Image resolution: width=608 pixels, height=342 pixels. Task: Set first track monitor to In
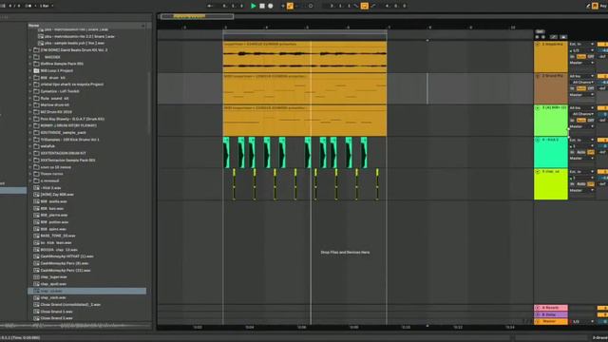point(573,57)
